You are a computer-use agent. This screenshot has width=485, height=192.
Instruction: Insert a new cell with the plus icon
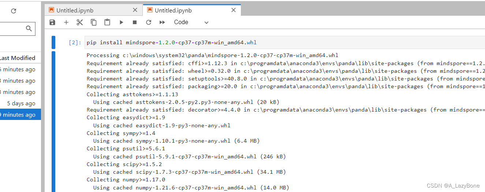point(66,22)
